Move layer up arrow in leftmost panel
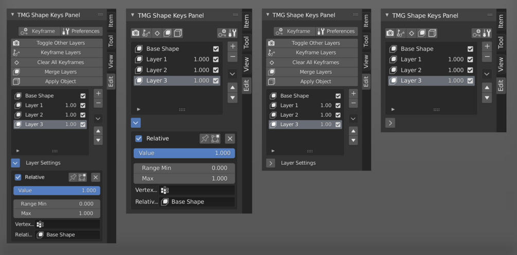 (x=98, y=131)
